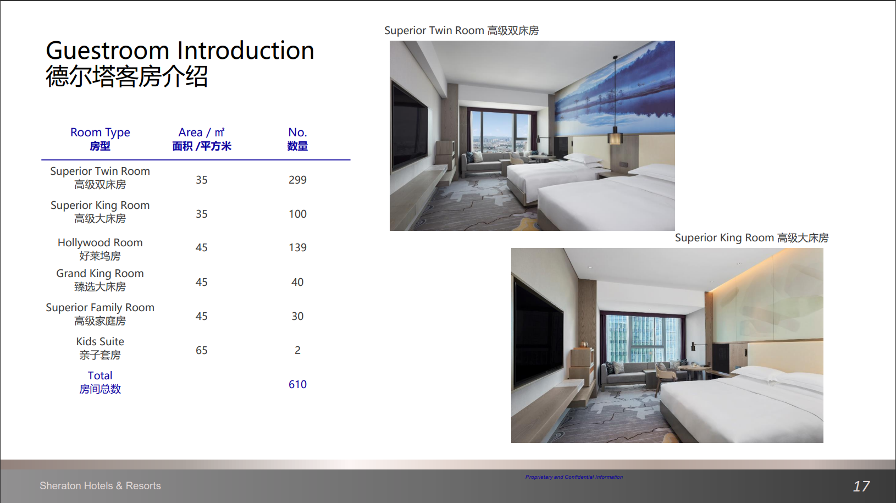Click the Superior King Room count 100
The height and width of the screenshot is (503, 896).
297,214
